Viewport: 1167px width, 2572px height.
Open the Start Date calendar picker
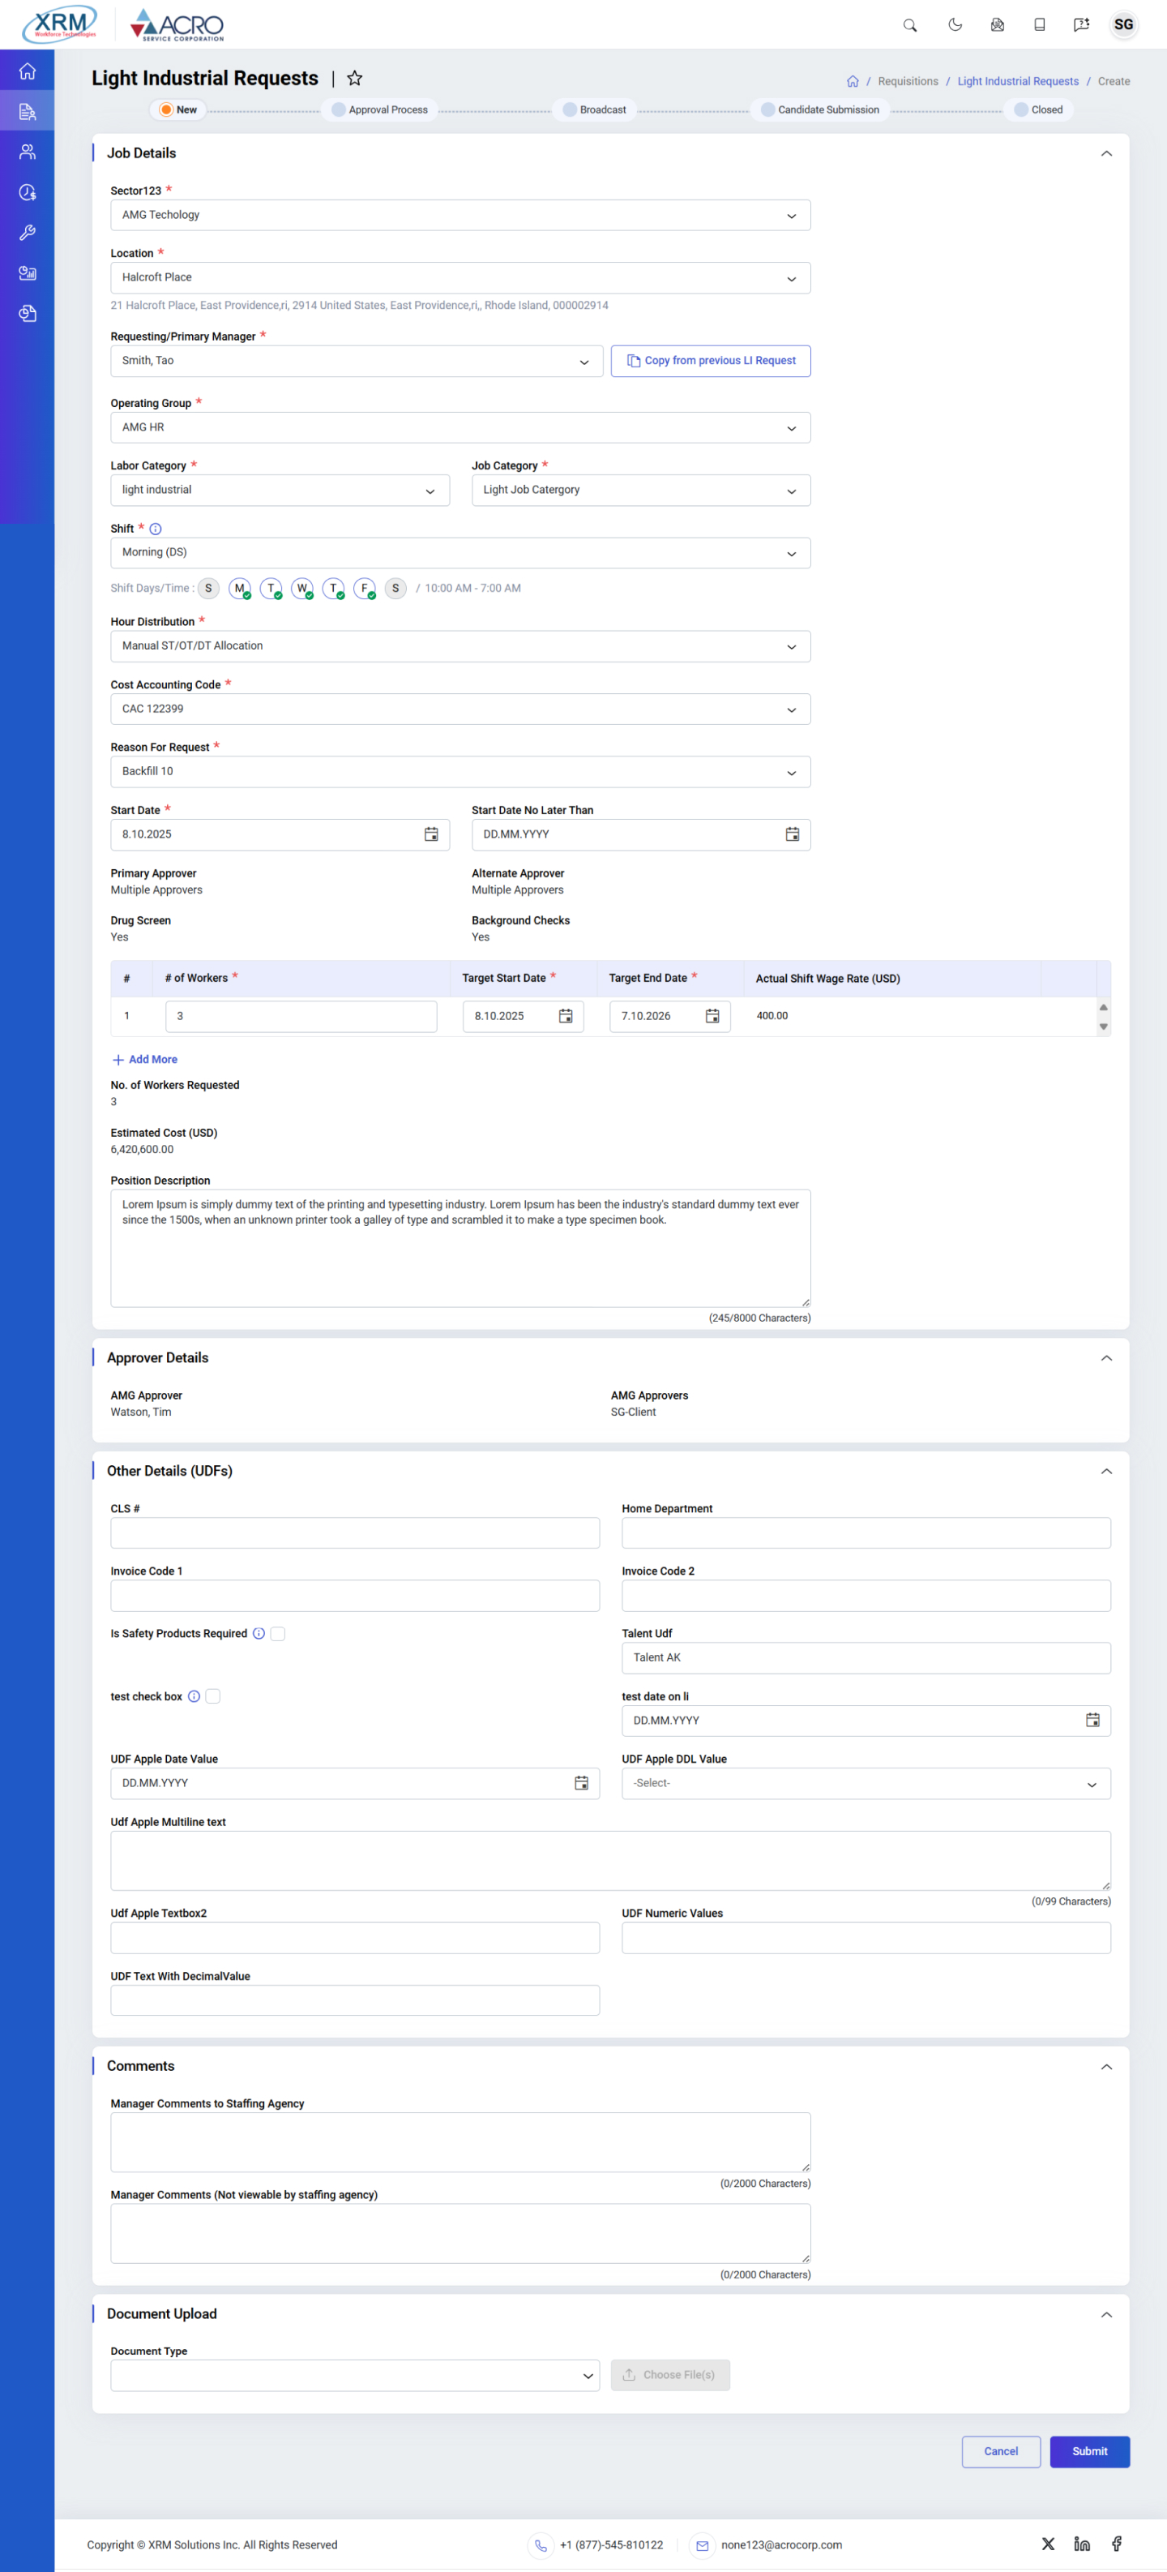pos(430,834)
